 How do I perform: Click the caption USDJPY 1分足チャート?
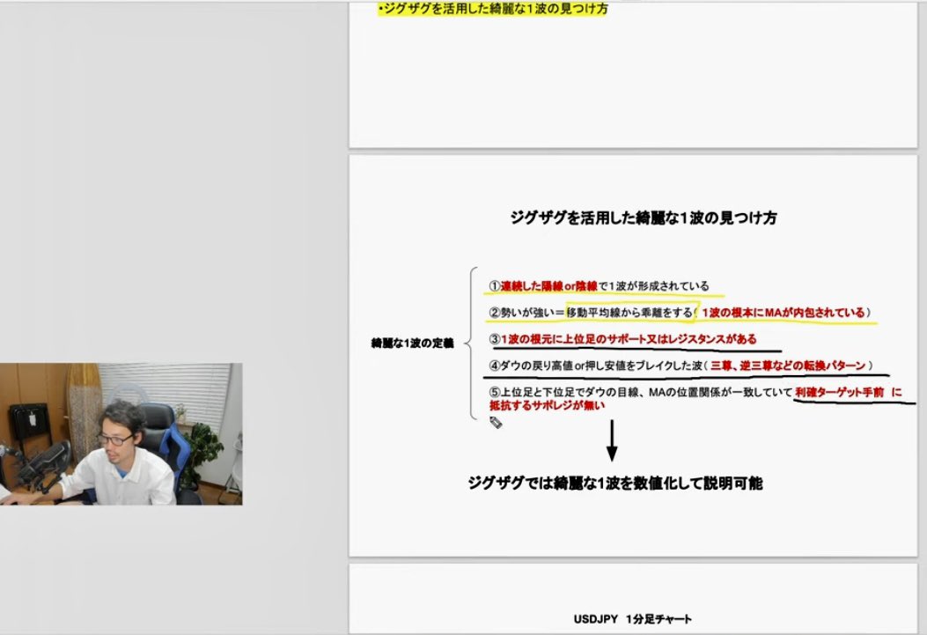click(x=633, y=619)
